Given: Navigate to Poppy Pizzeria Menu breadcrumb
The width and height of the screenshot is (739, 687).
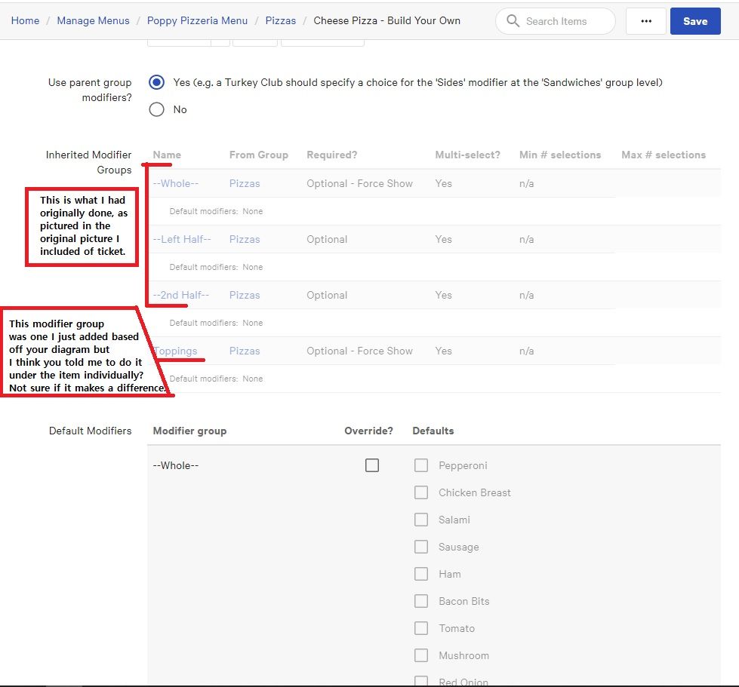Looking at the screenshot, I should point(197,20).
